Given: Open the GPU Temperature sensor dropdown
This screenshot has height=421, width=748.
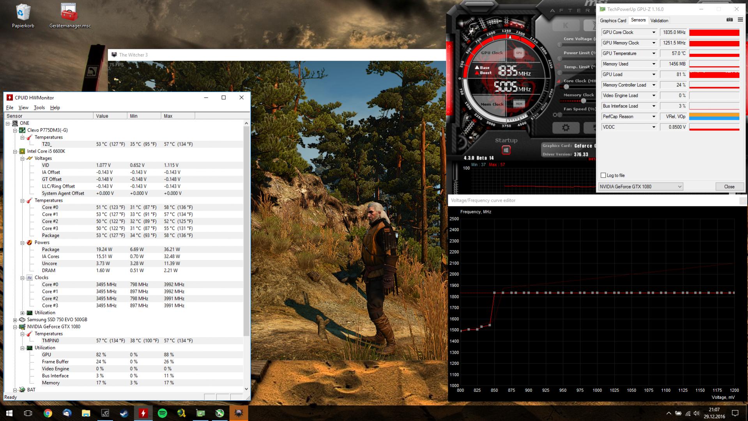Looking at the screenshot, I should coord(654,53).
